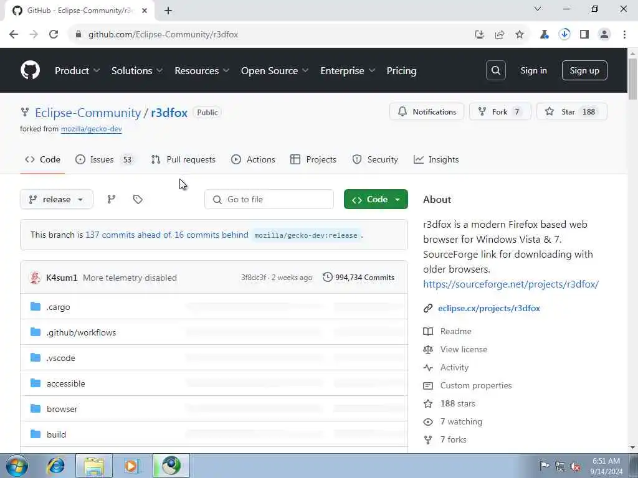Screen dimensions: 638x478
Task: Open the Chrome profile avatar icon
Action: (604, 34)
